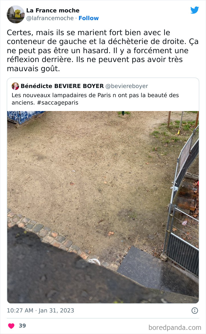
Task: Click the 39 likes count
Action: pyautogui.click(x=22, y=326)
